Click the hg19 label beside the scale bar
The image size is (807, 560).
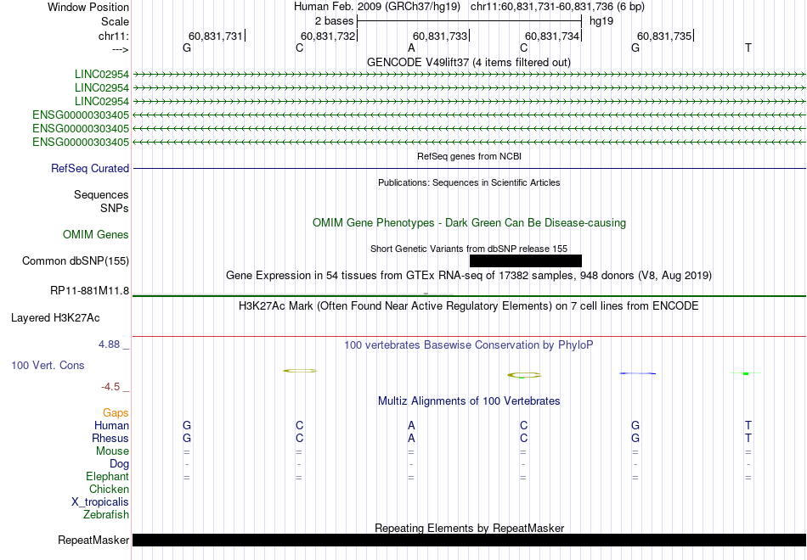click(601, 21)
